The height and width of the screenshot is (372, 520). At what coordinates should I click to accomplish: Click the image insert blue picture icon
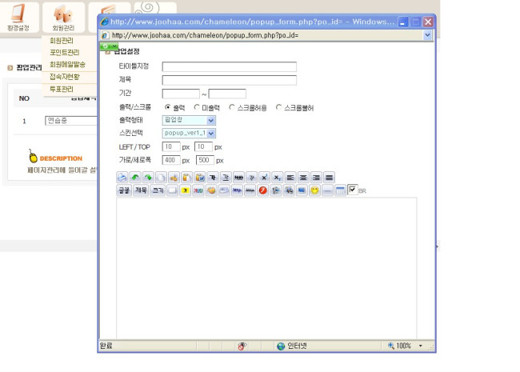pos(302,190)
